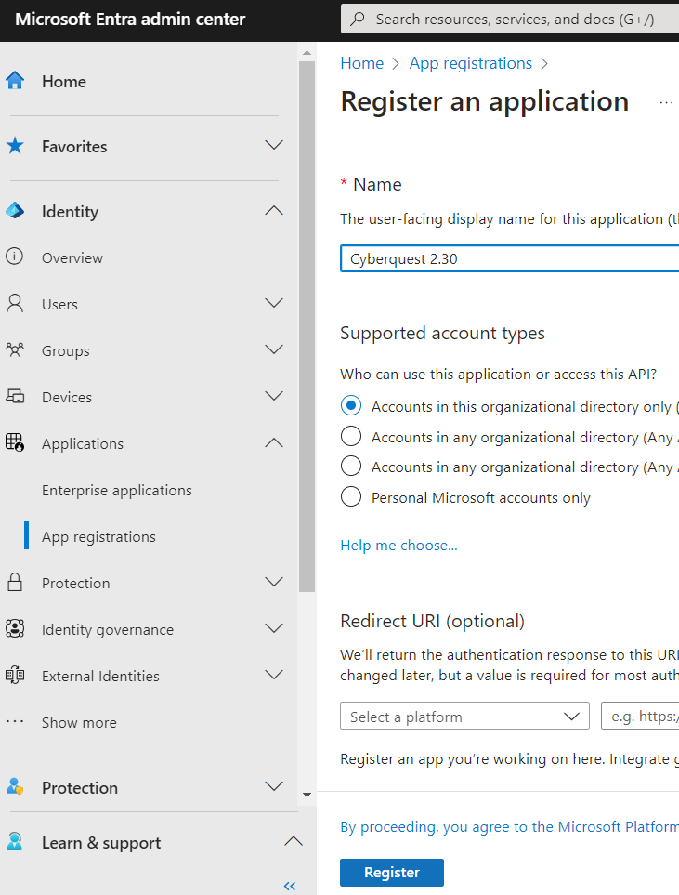Select Accounts in this organizational directory only
The height and width of the screenshot is (895, 679).
[x=351, y=406]
